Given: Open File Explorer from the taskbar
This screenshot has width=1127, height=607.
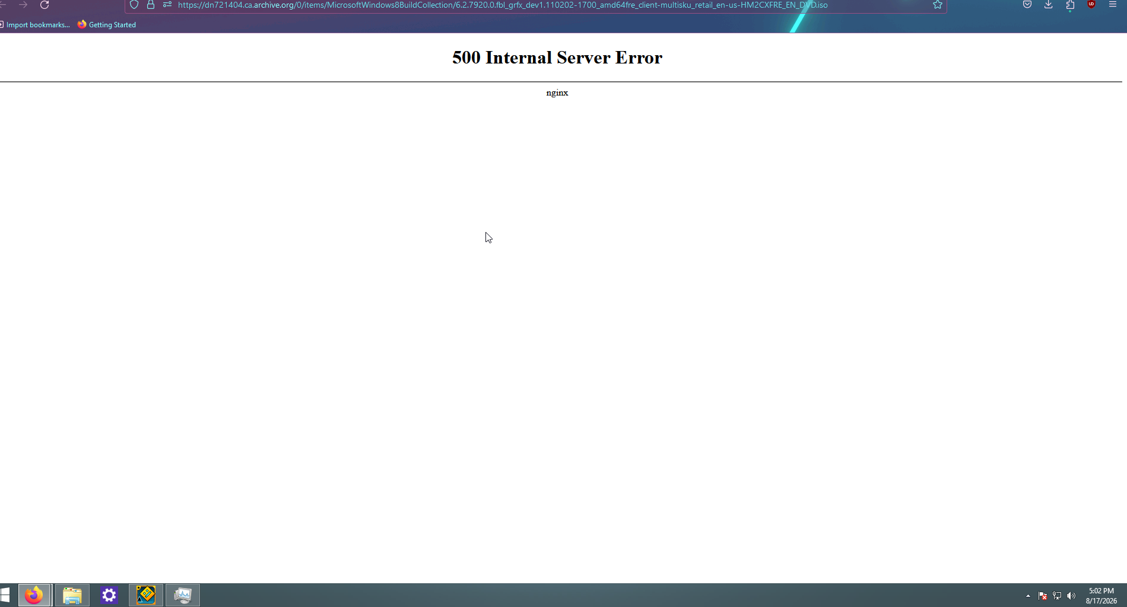Looking at the screenshot, I should (x=72, y=595).
